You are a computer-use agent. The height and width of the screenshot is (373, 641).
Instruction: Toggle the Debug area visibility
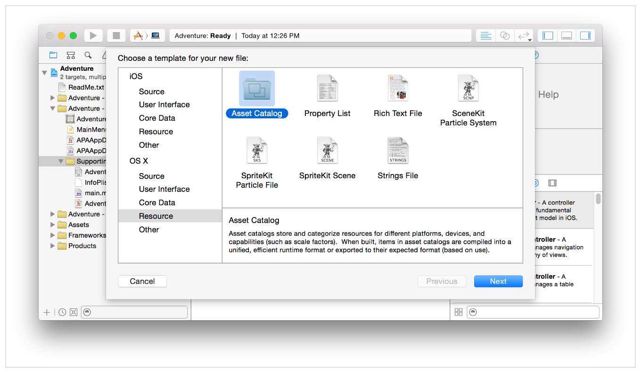pos(566,35)
